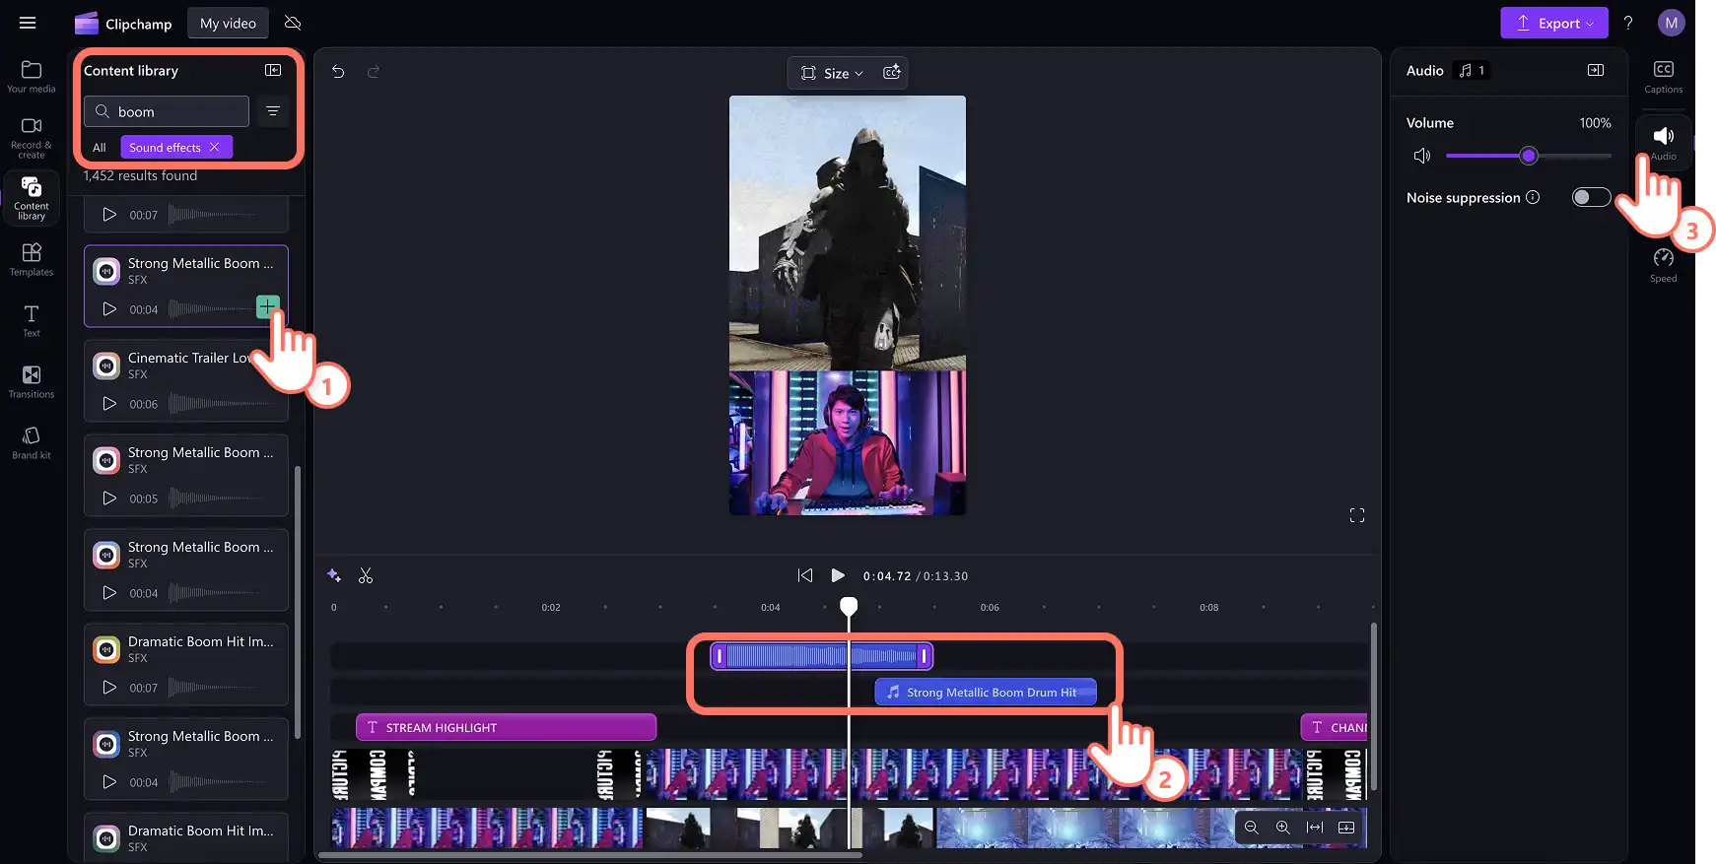Select the split scissors tool

(366, 575)
